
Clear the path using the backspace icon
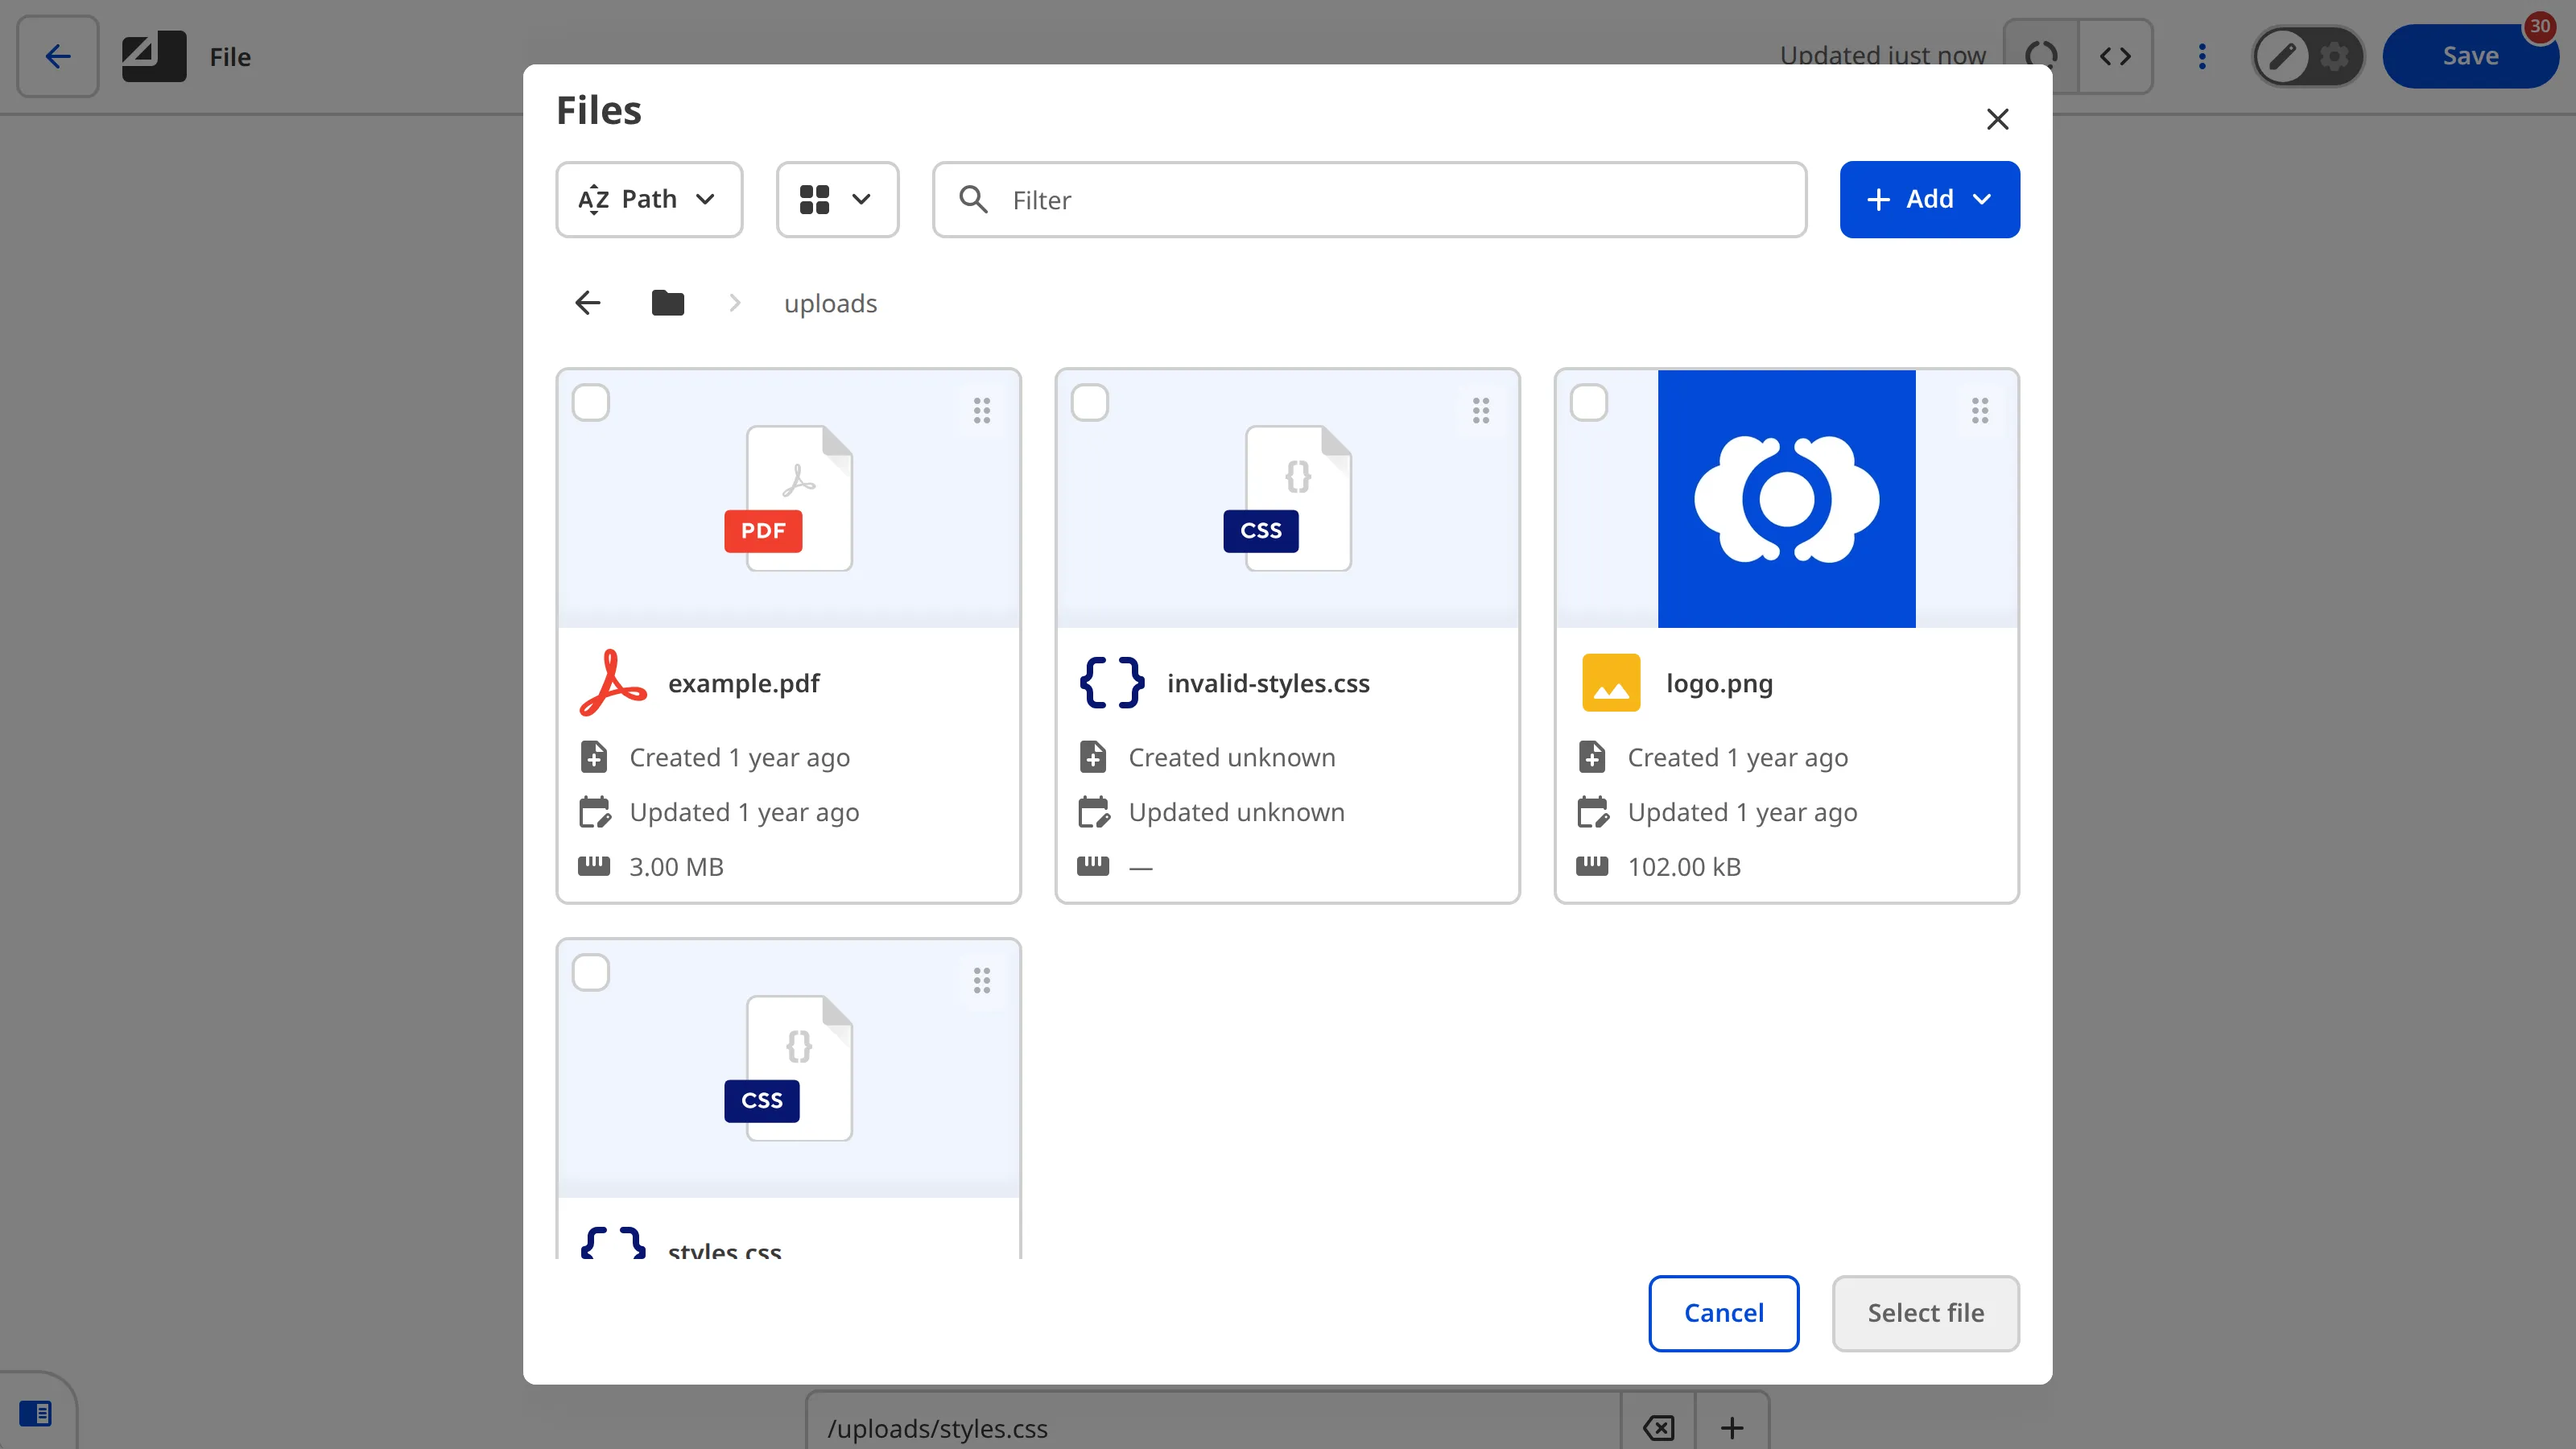1657,1428
